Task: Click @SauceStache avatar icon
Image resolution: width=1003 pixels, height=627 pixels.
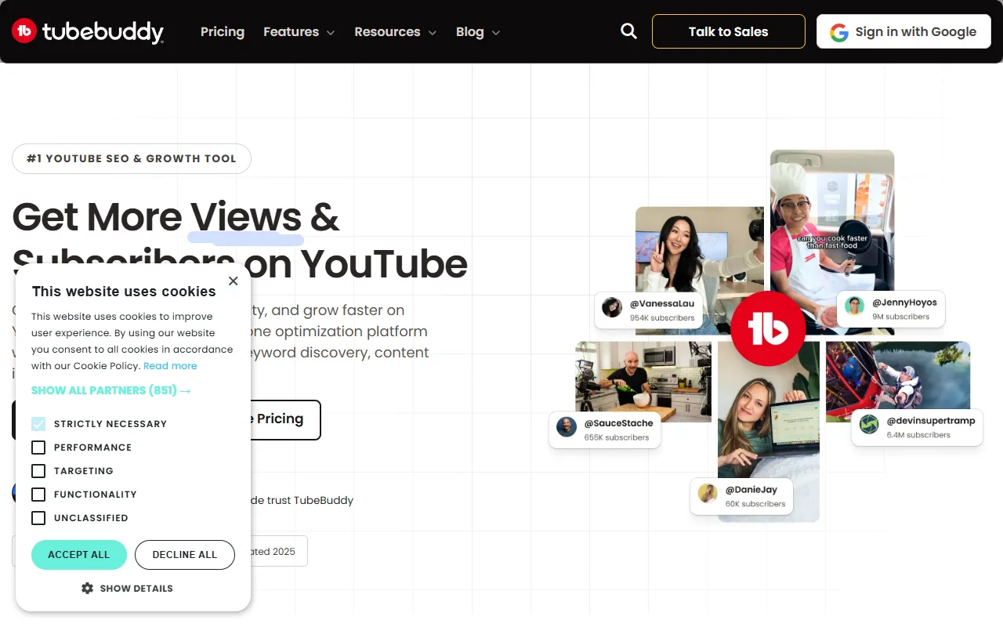Action: click(567, 427)
